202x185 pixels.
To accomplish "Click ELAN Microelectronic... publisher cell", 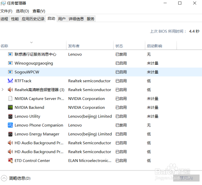I will tap(90, 161).
